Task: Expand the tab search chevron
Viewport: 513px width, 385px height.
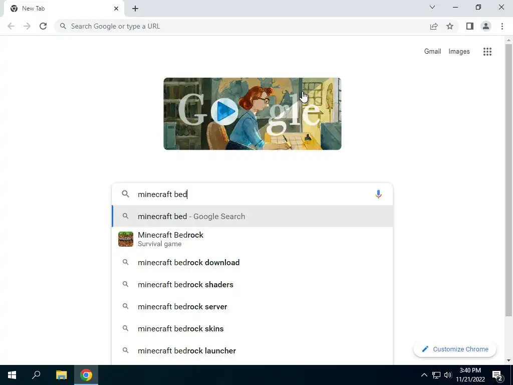Action: pyautogui.click(x=432, y=7)
